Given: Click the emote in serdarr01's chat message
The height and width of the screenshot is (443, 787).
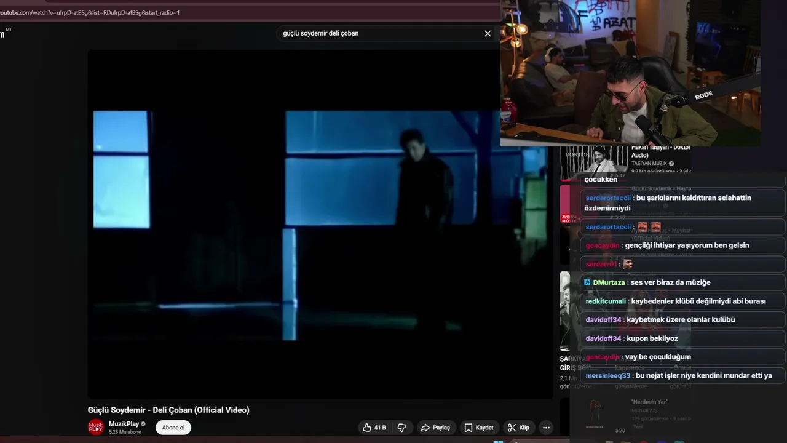Looking at the screenshot, I should point(628,264).
